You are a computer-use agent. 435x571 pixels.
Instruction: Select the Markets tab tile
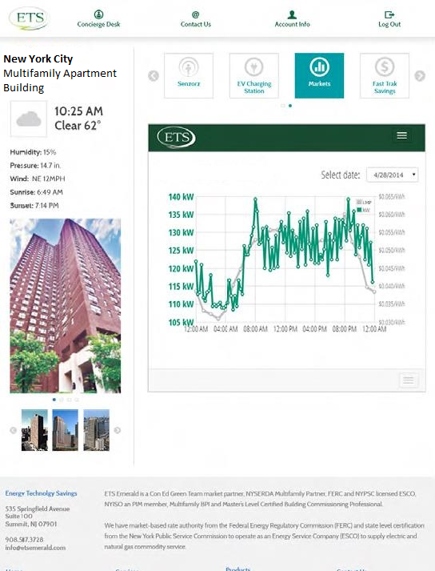tap(319, 76)
